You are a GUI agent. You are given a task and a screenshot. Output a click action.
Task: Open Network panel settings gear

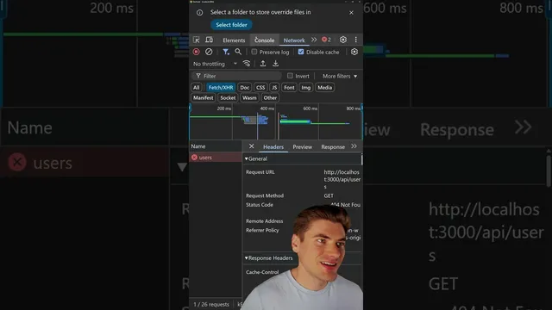click(354, 52)
